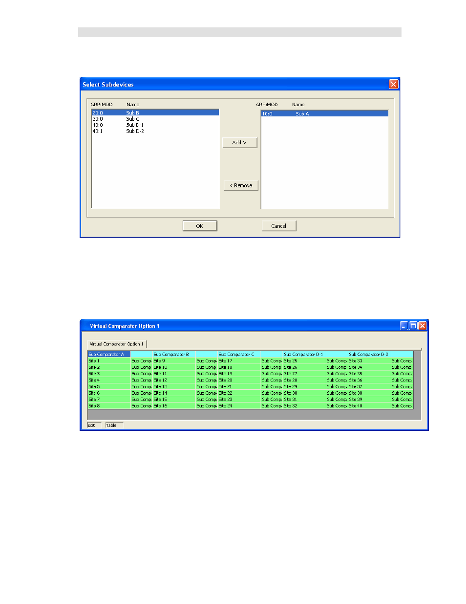Viewport: 466px width, 604px height.
Task: Select the Site 2 cell
Action: 109,367
